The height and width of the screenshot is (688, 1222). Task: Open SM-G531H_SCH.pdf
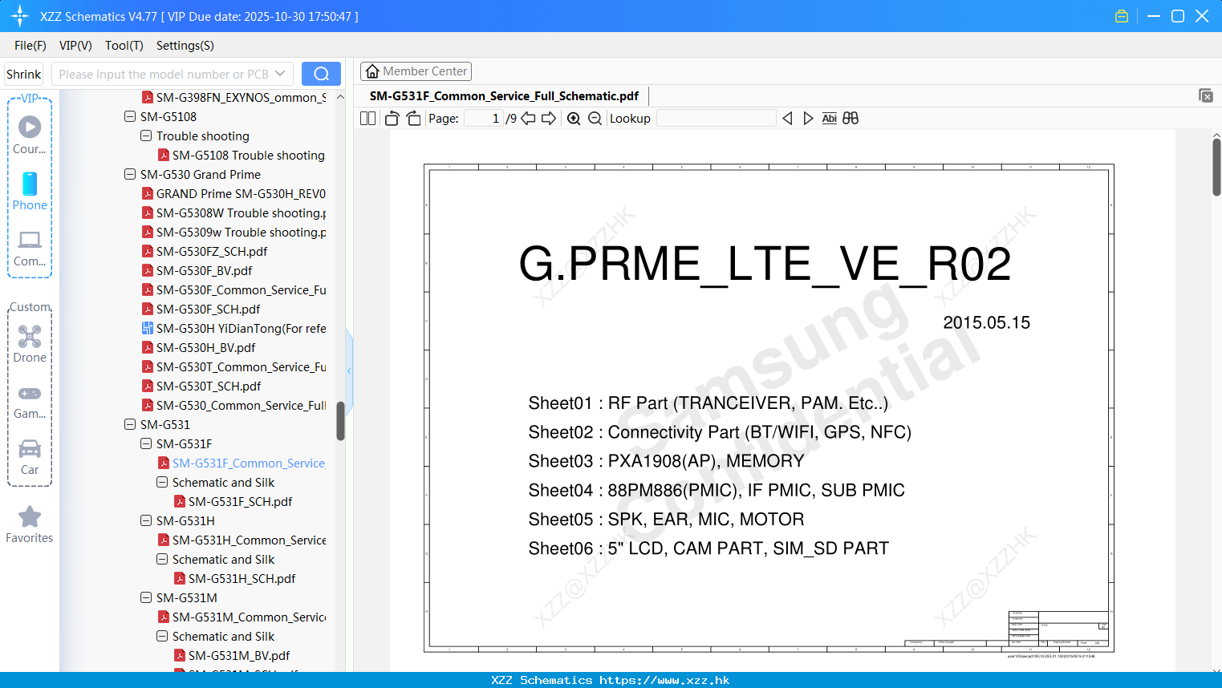[234, 579]
